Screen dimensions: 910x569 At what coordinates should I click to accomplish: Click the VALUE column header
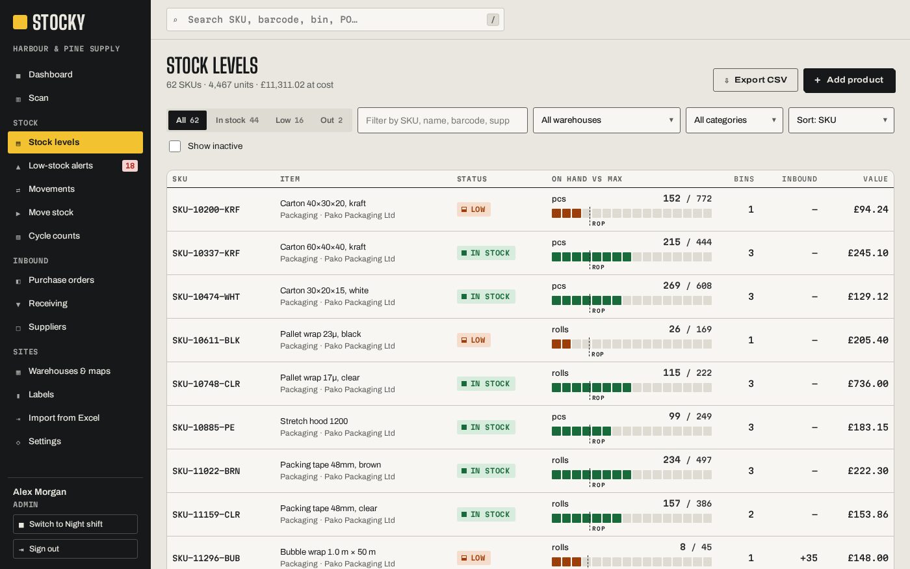(x=876, y=179)
